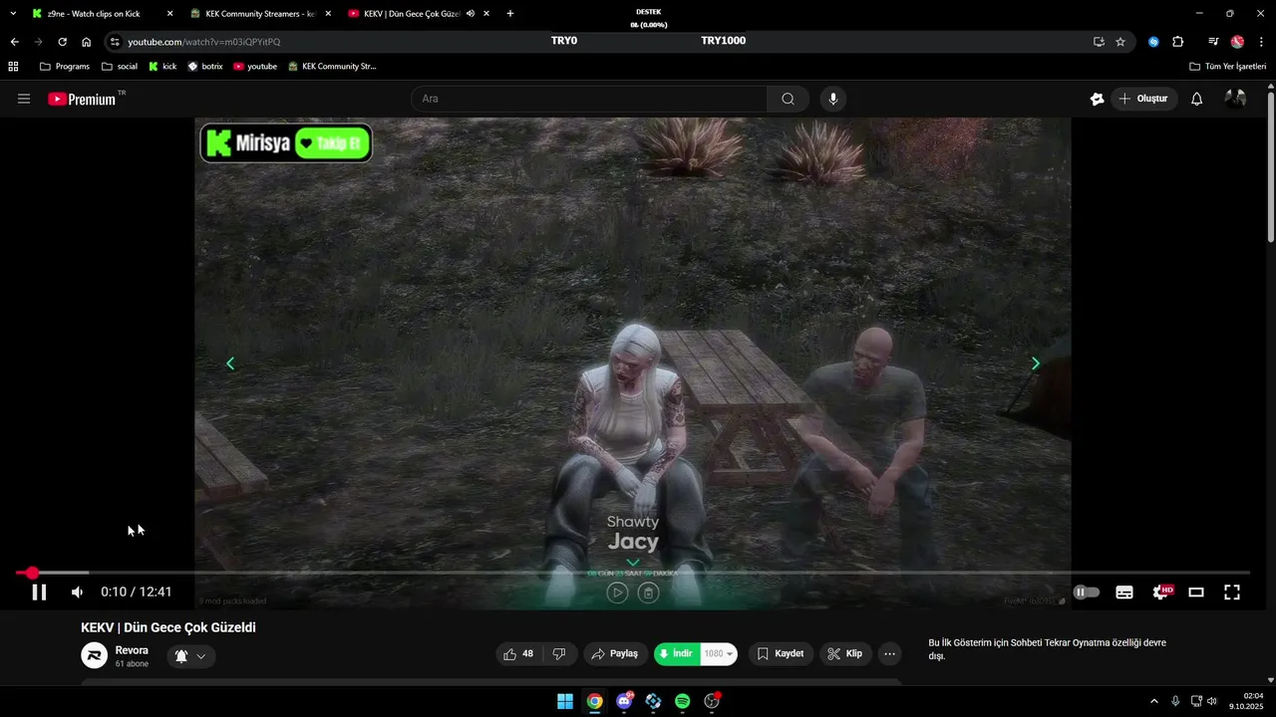Open the Programs bookmark folder
1276x717 pixels.
65,67
